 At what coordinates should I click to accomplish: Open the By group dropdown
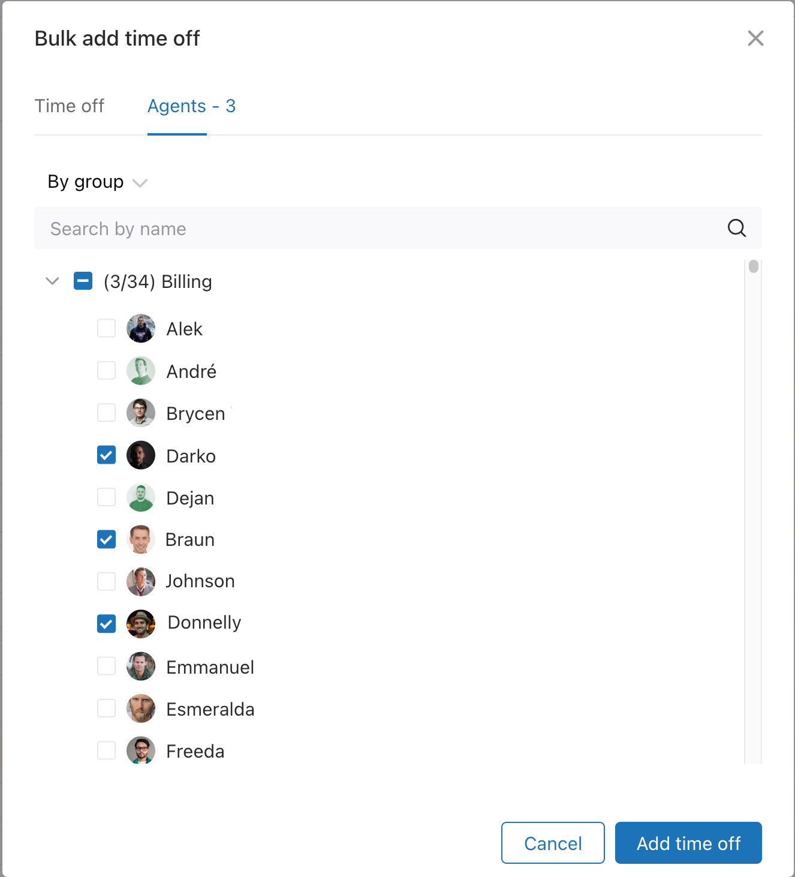(x=97, y=182)
